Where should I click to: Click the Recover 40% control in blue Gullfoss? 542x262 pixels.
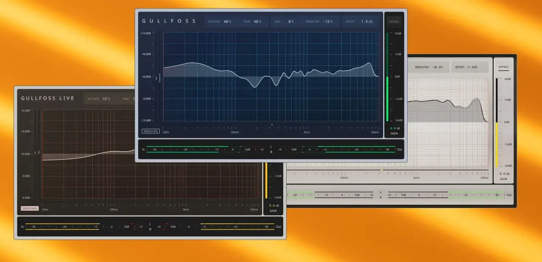coord(219,21)
